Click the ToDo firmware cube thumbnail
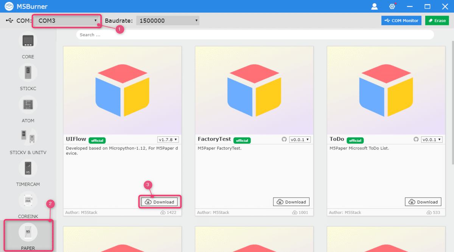Screen dimensions: 454x252 click(x=386, y=90)
